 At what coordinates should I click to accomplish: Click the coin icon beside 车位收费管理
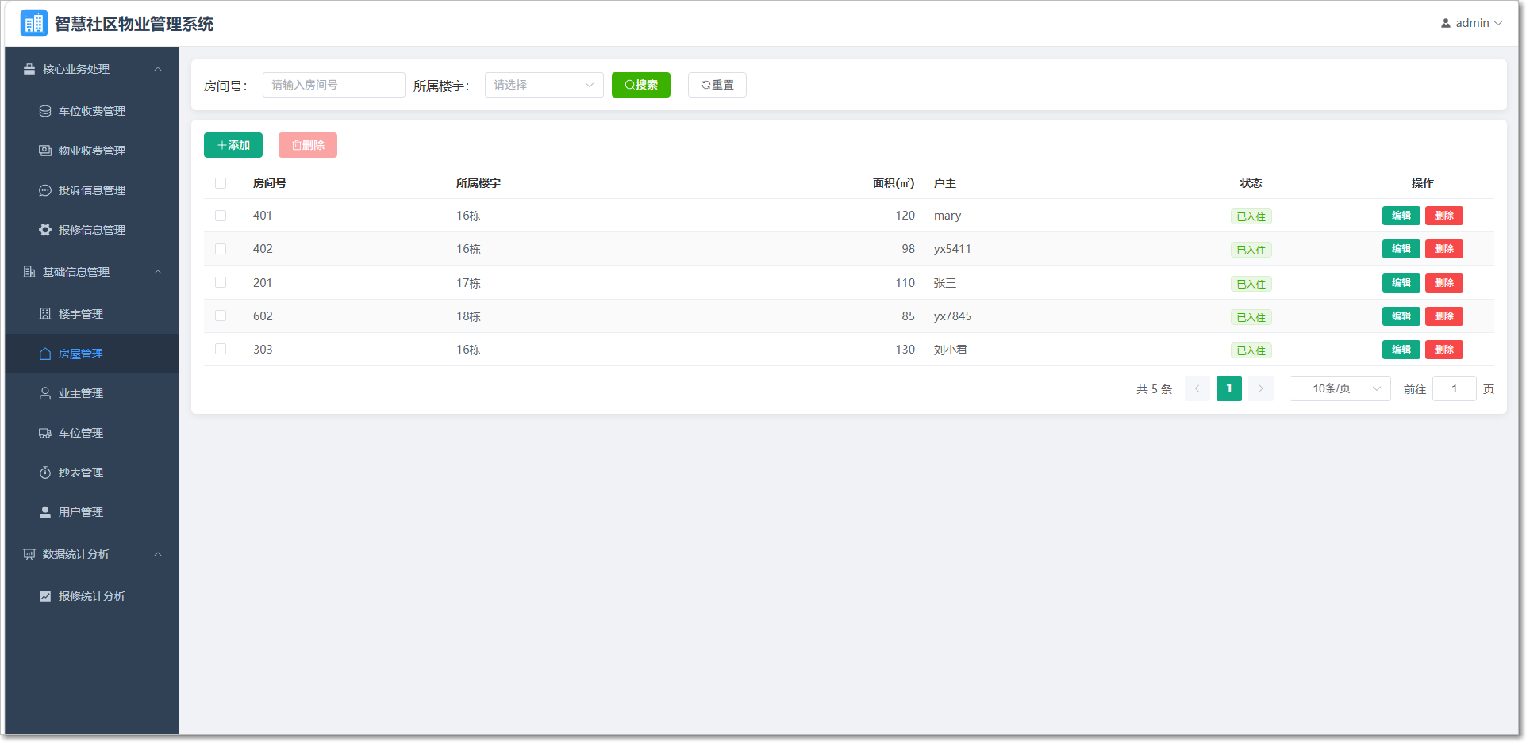click(x=45, y=111)
